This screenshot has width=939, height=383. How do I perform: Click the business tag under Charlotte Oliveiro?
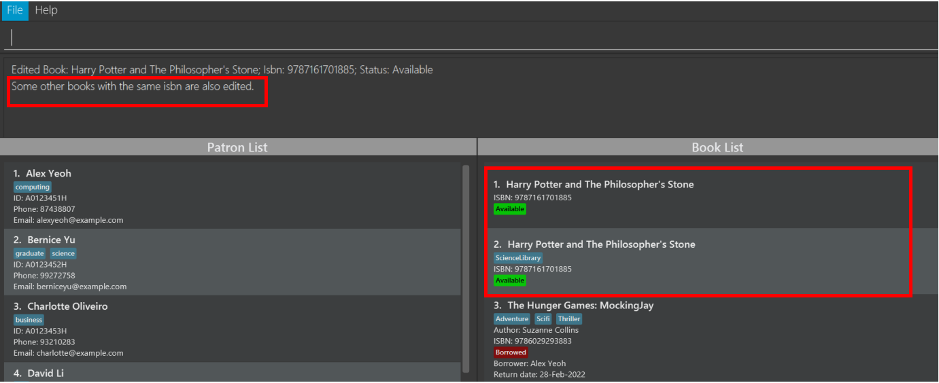pos(29,320)
